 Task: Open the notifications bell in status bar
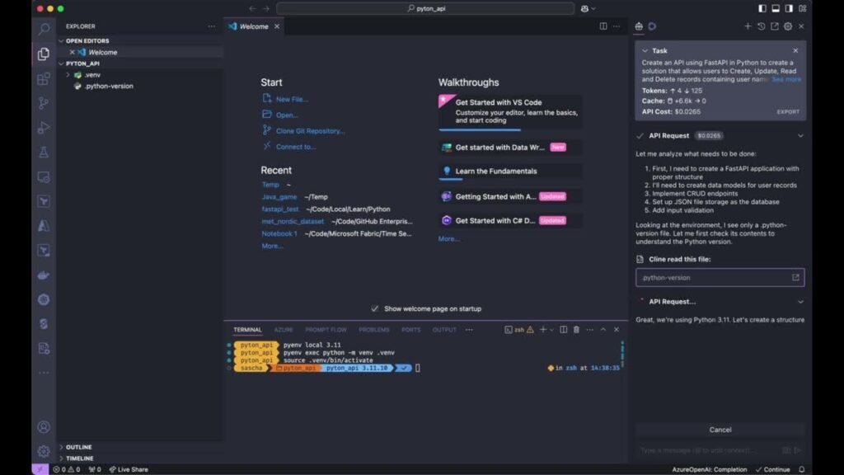(x=801, y=469)
